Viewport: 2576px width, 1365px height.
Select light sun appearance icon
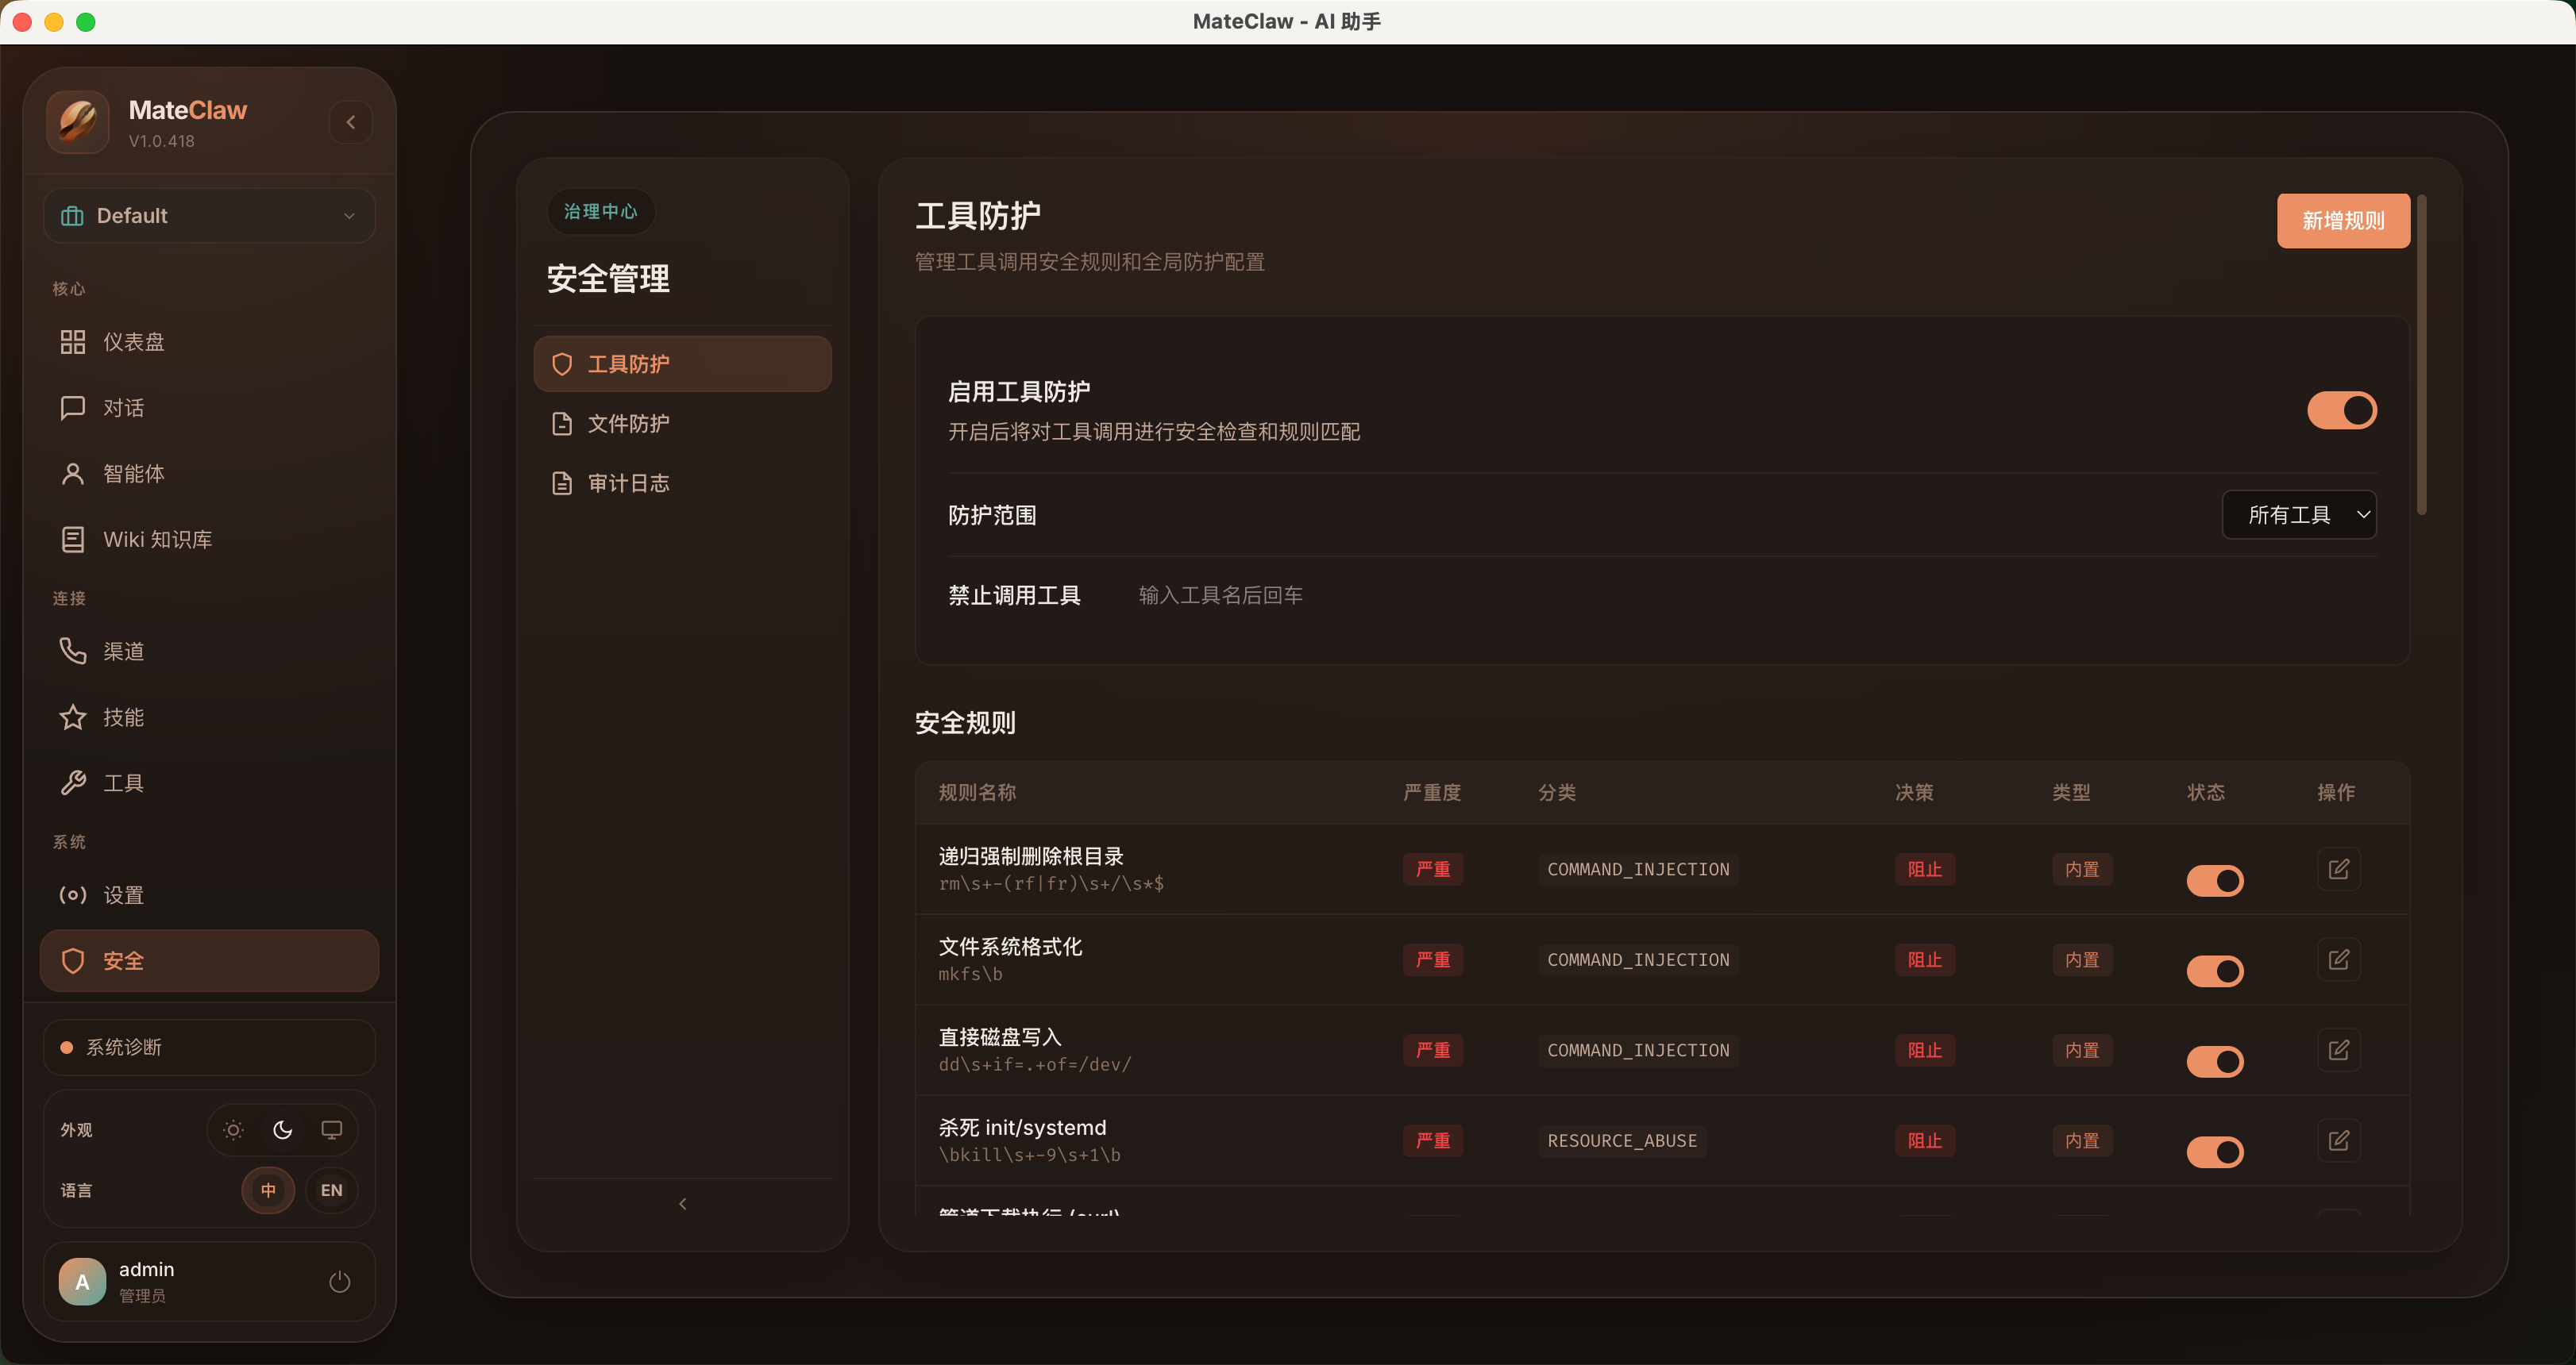[233, 1130]
